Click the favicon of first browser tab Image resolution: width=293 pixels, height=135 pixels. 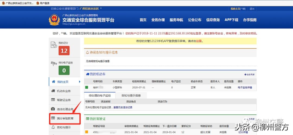pyautogui.click(x=3, y=3)
